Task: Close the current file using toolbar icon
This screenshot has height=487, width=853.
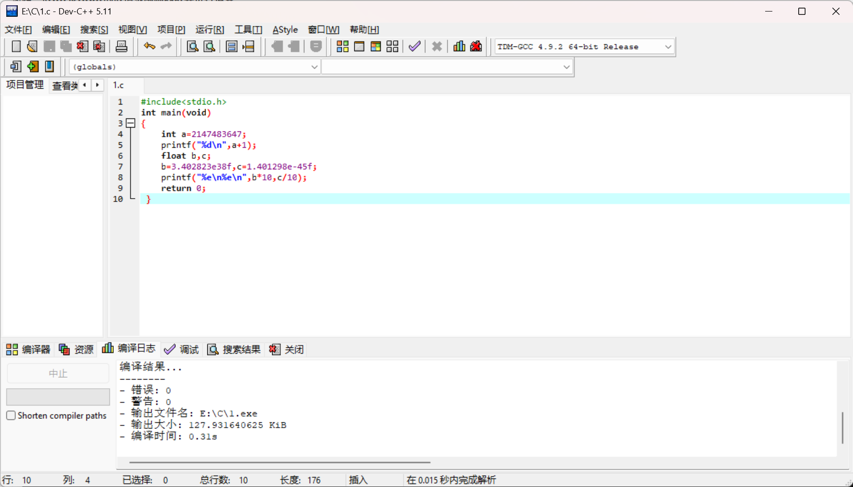Action: 82,47
